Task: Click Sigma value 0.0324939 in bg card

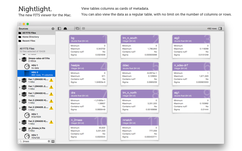Action: [100, 55]
